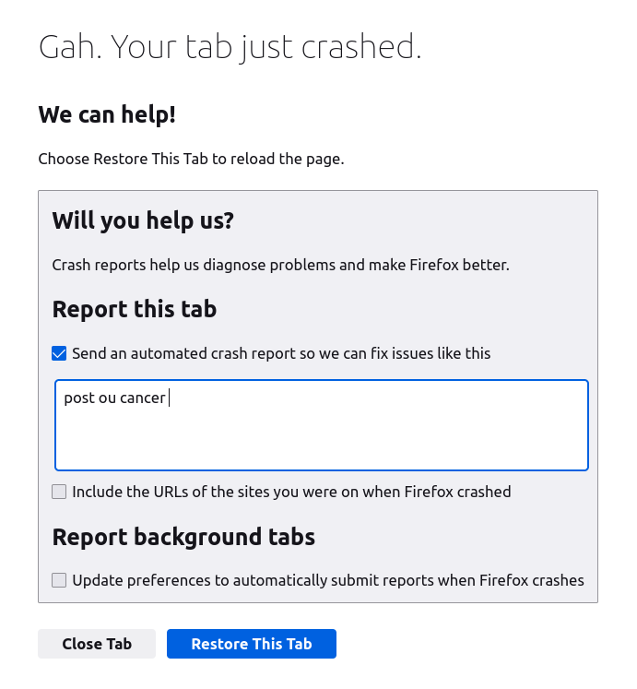637x689 pixels.
Task: Tick the include URLs checkbox
Action: [x=59, y=492]
